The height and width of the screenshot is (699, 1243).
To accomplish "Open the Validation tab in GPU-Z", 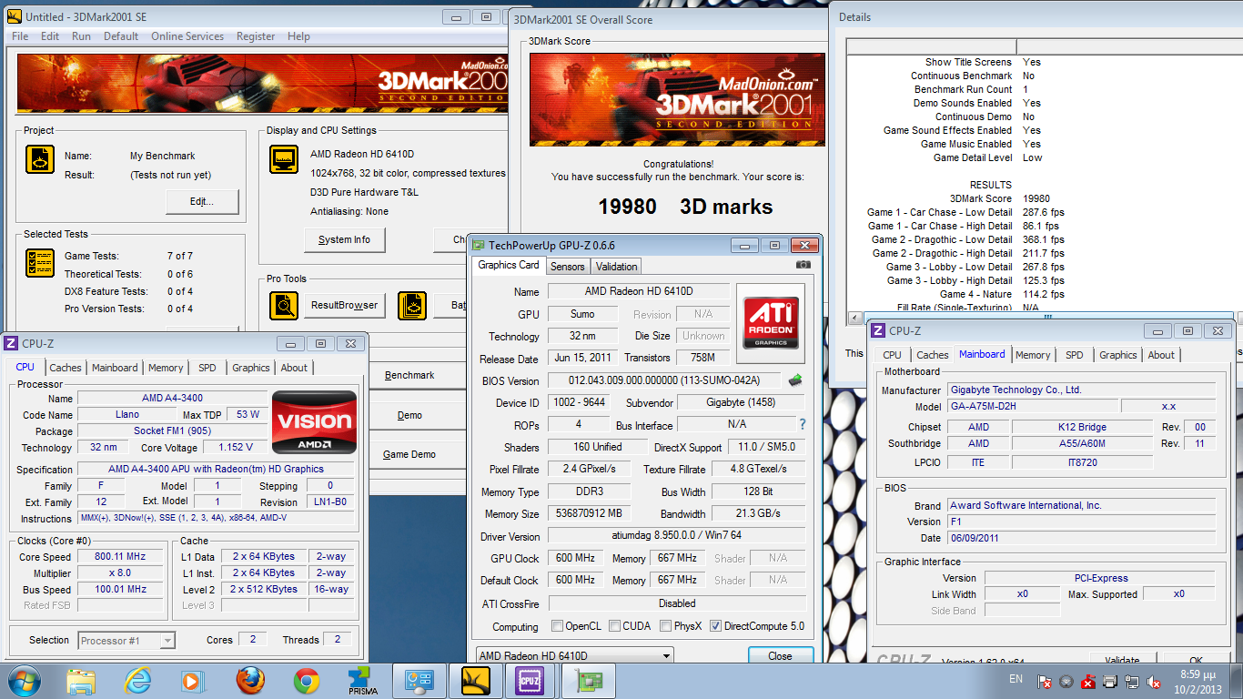I will pos(617,266).
